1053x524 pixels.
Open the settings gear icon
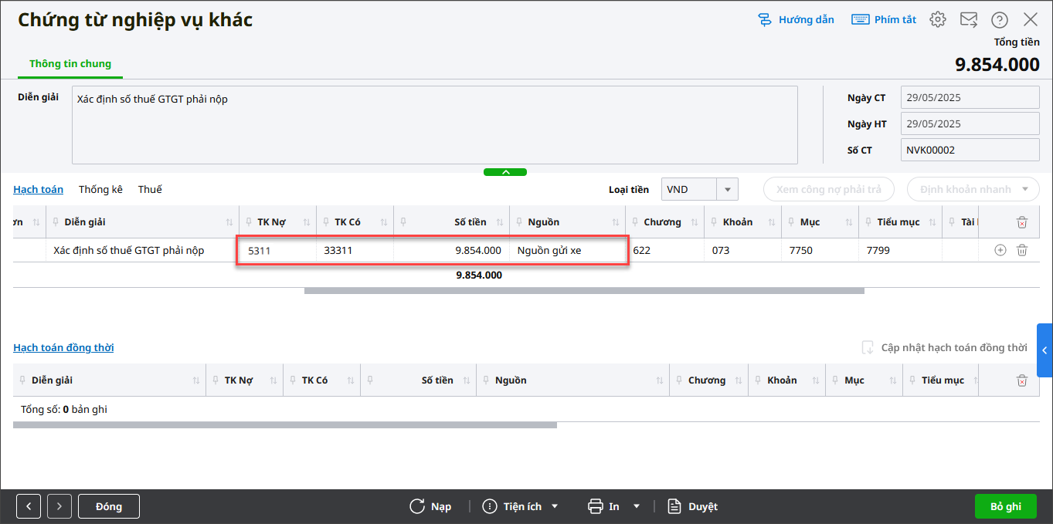tap(938, 20)
